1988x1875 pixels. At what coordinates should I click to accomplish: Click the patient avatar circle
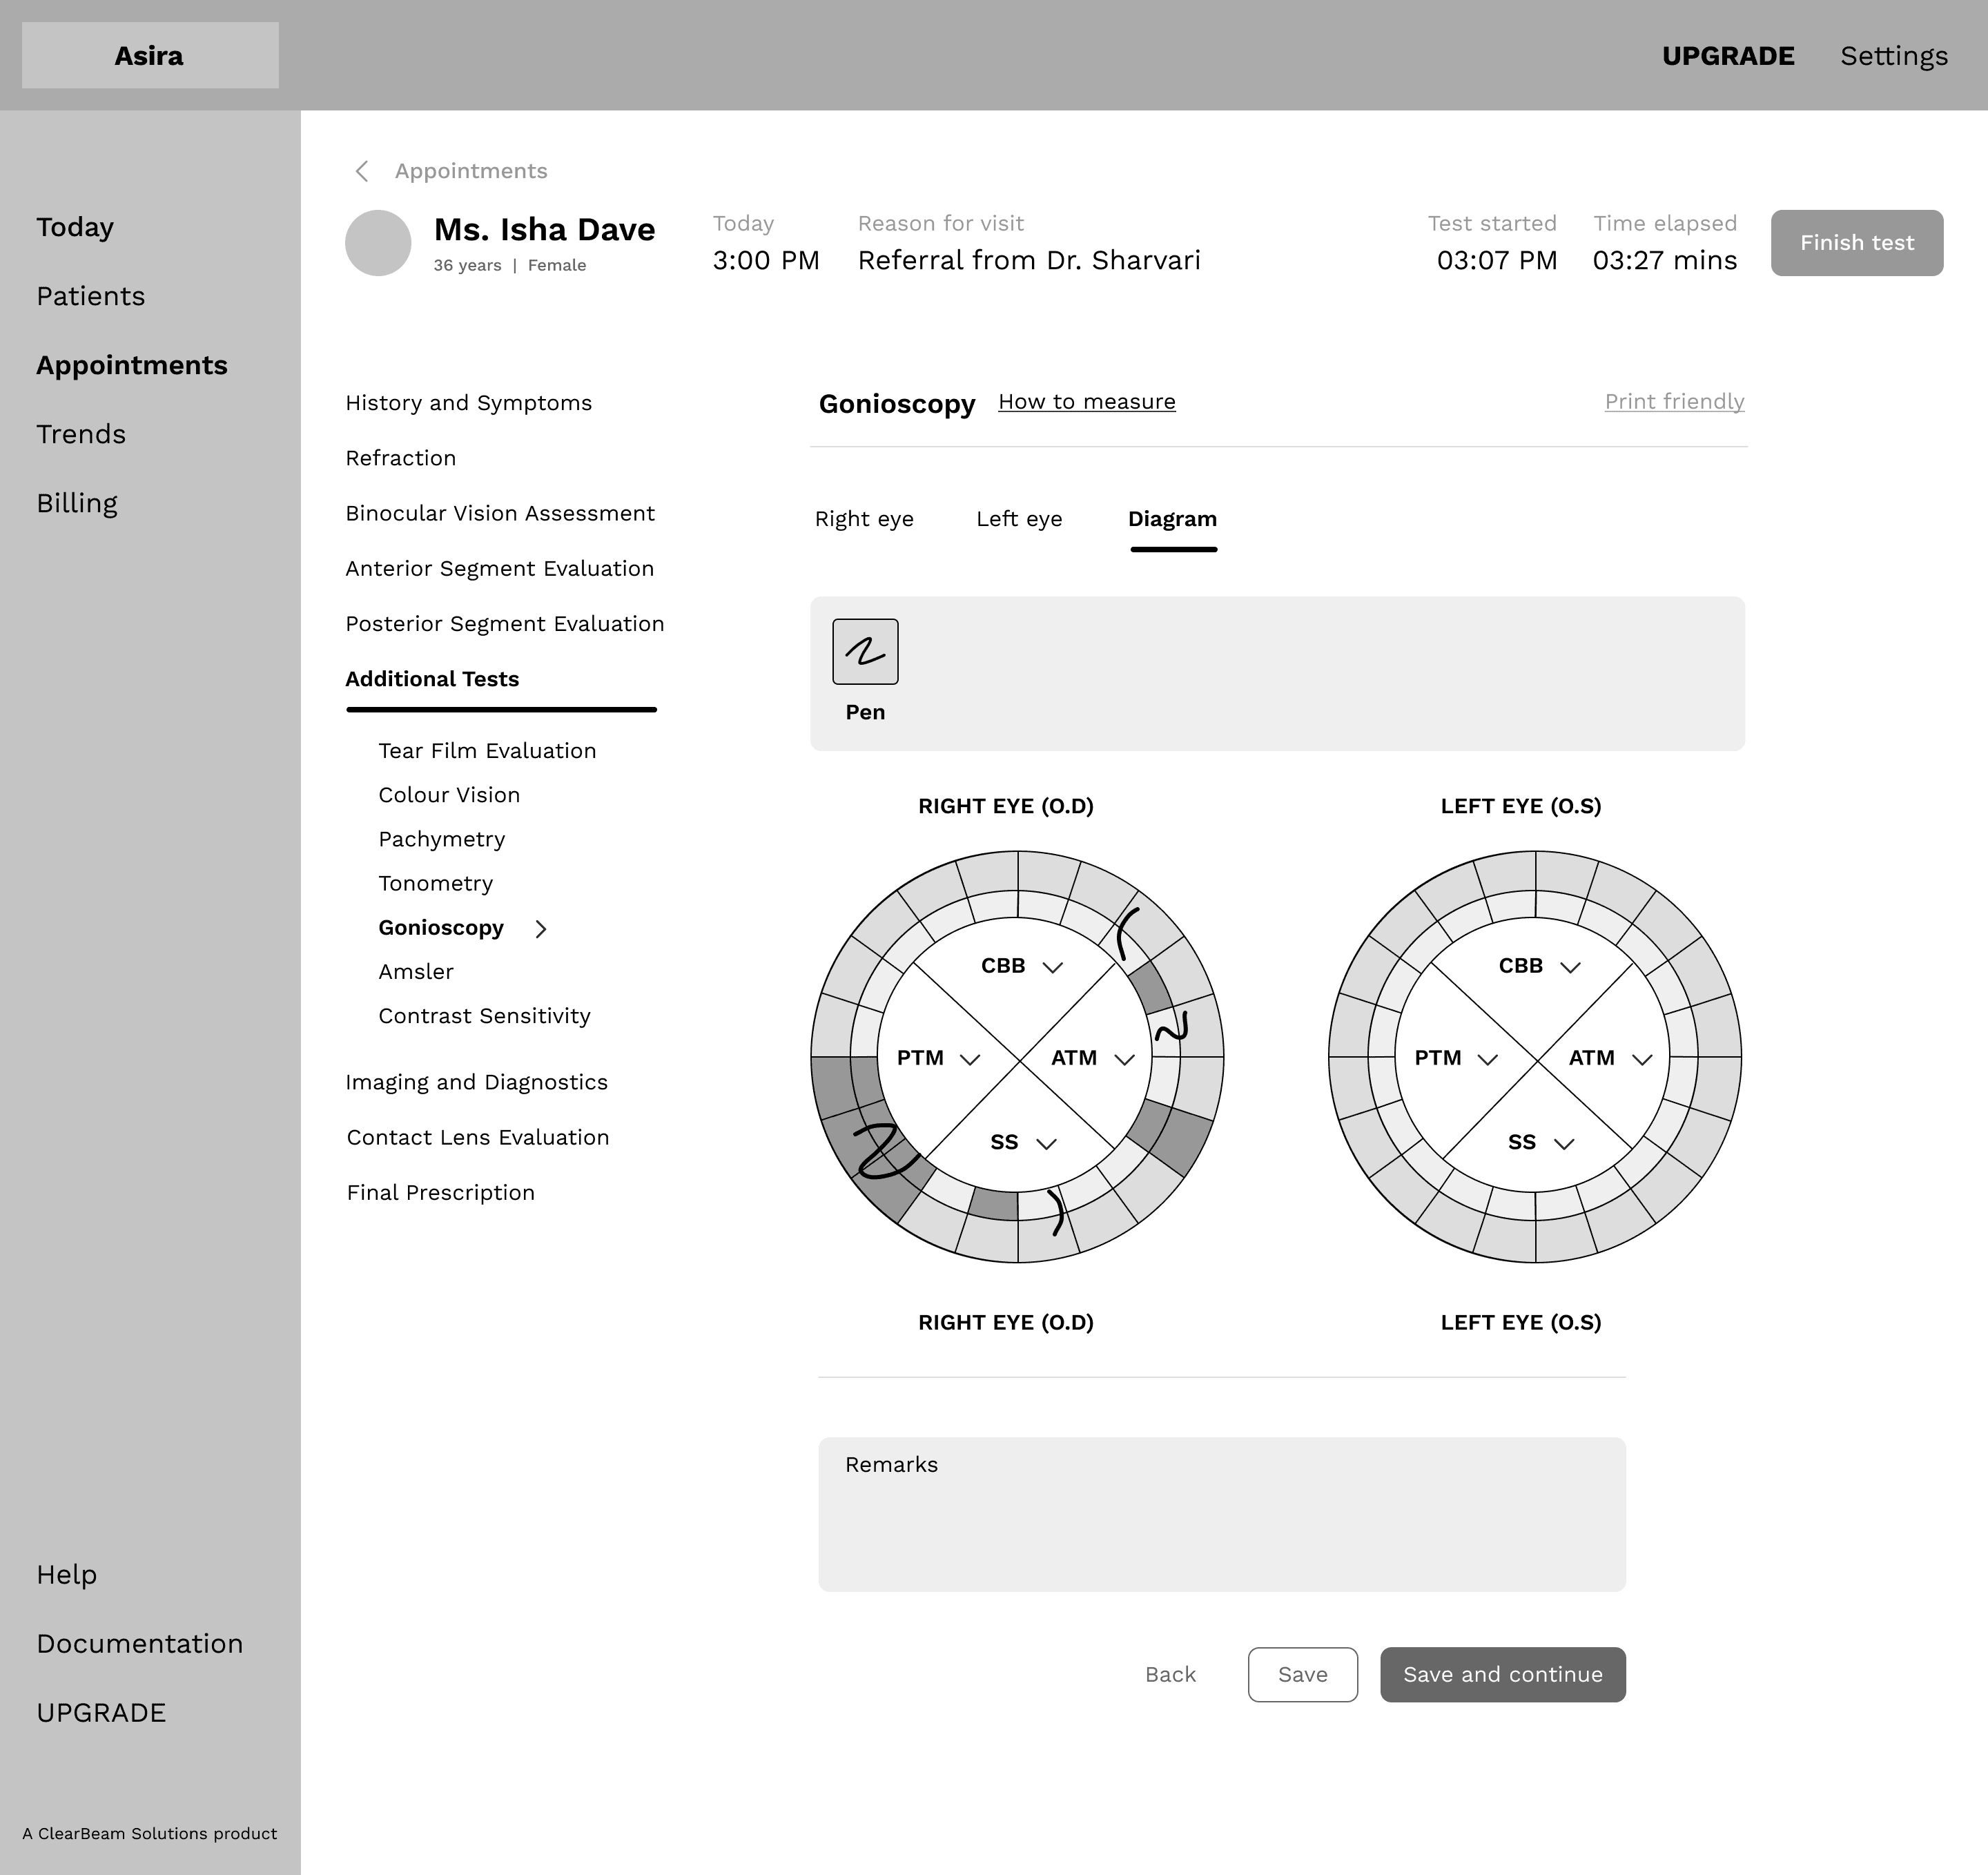click(x=378, y=243)
